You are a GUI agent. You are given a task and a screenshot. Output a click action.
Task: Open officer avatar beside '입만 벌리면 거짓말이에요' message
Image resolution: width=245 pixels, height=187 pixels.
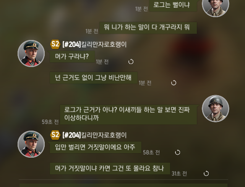pyautogui.click(x=31, y=144)
